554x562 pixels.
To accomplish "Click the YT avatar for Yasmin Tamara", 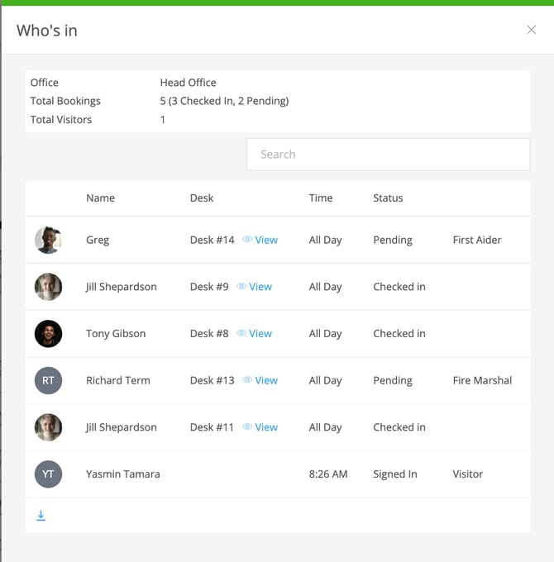I will tap(48, 474).
